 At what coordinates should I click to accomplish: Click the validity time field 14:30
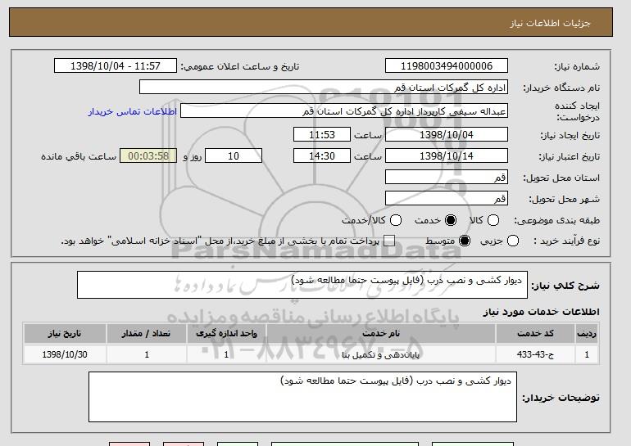[x=322, y=155]
